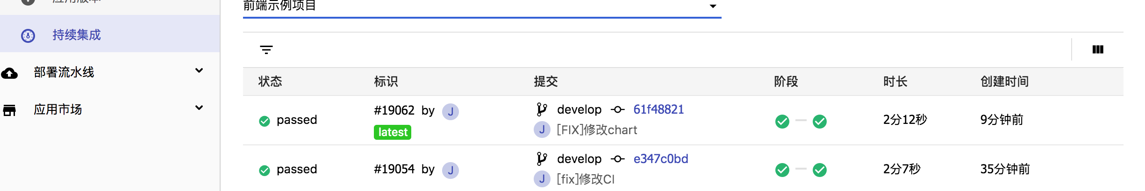The width and height of the screenshot is (1145, 191).
Task: Open the filter icon above the table
Action: point(266,50)
